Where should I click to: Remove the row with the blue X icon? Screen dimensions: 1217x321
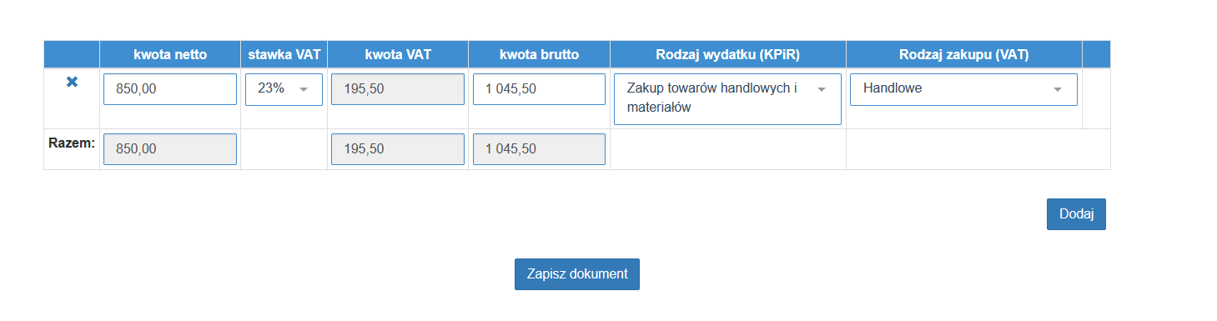(x=72, y=82)
